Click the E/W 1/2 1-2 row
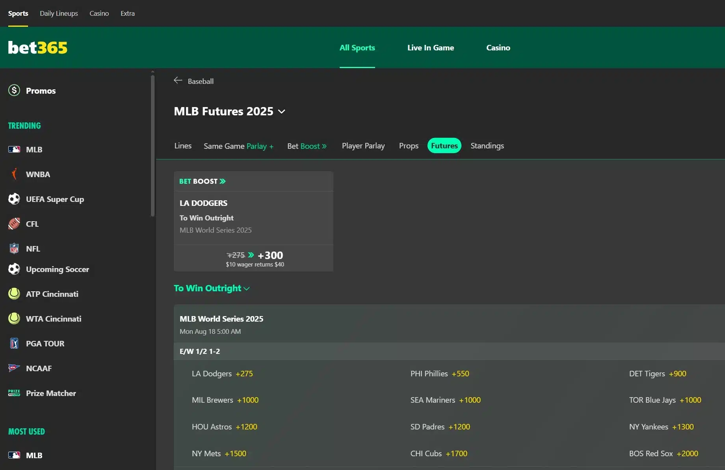 point(449,351)
